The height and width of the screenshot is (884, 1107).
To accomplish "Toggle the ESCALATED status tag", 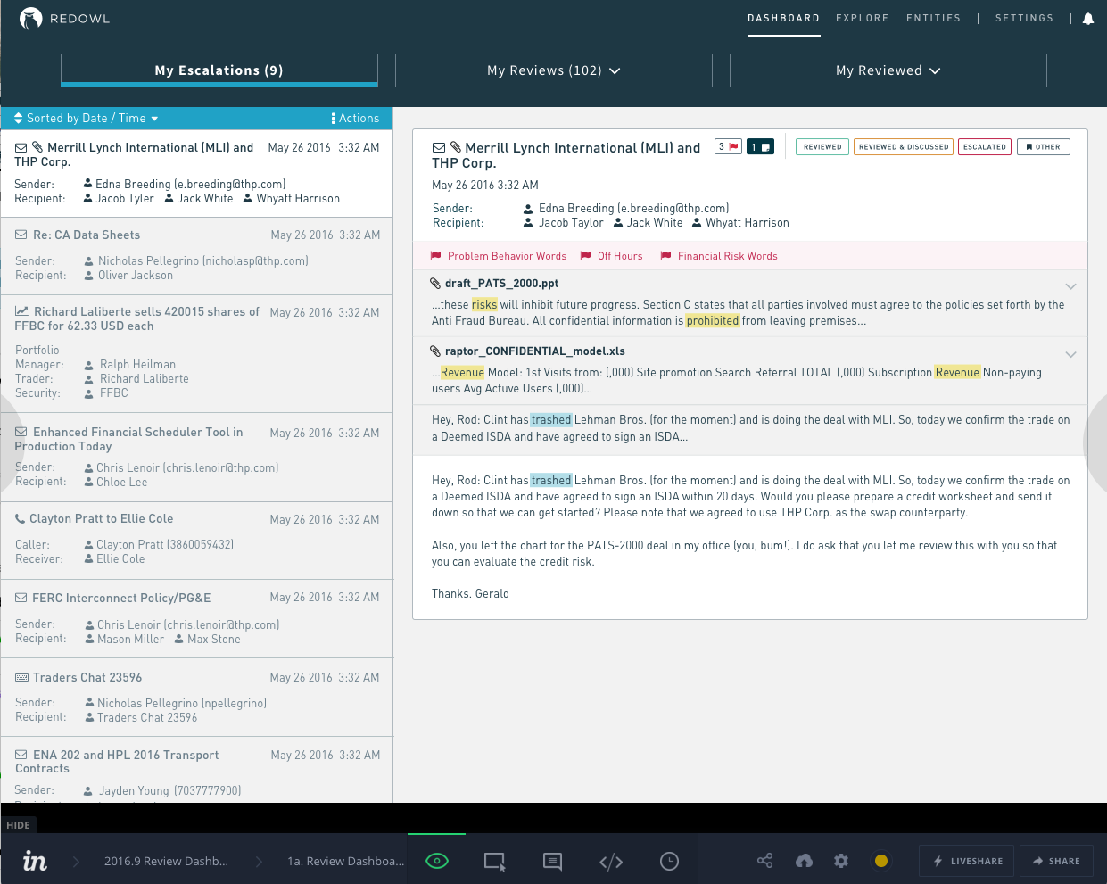I will click(x=985, y=146).
